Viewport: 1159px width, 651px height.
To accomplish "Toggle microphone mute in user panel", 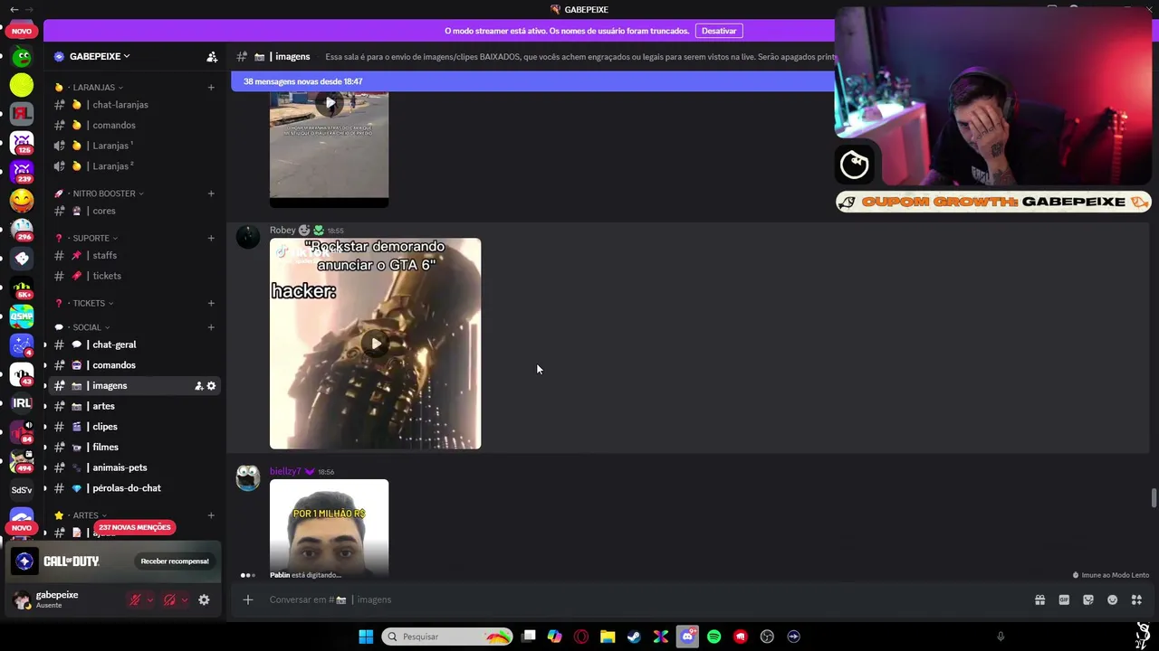I will [x=135, y=599].
